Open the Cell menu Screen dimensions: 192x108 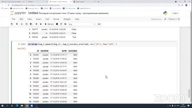(47, 19)
